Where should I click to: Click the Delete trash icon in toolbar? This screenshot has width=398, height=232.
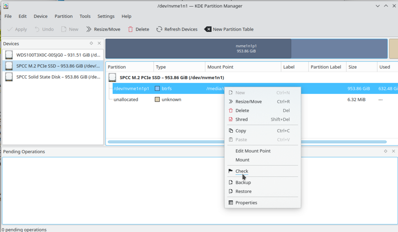(131, 29)
